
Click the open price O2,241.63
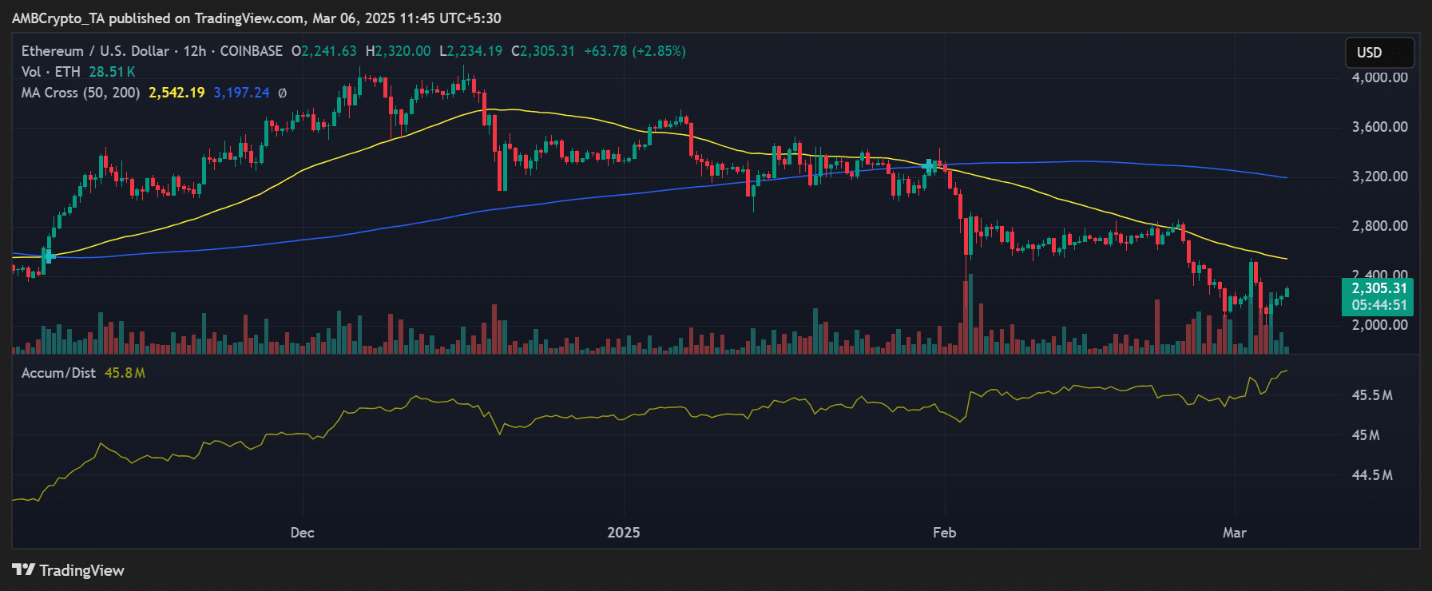[324, 51]
